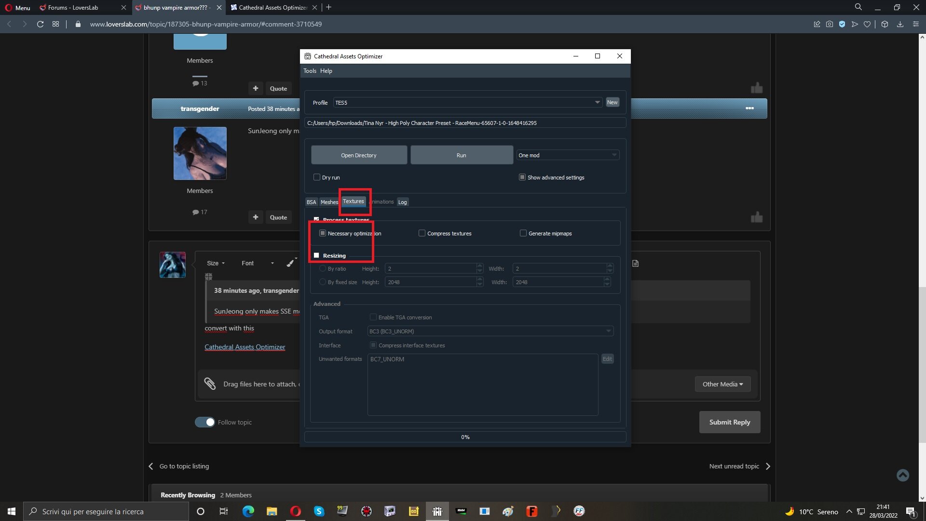
Task: Click the 0% progress bar
Action: coord(465,437)
